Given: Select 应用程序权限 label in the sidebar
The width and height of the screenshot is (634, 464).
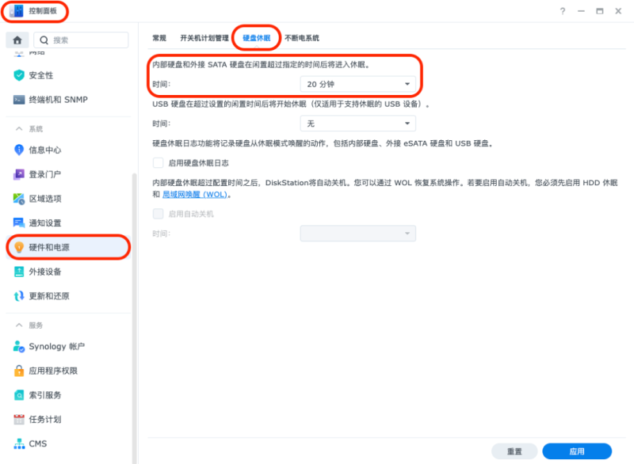Looking at the screenshot, I should click(x=53, y=371).
